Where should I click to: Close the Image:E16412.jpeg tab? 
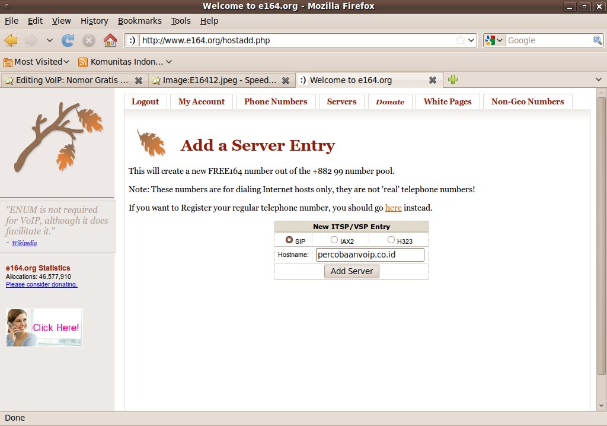[286, 80]
